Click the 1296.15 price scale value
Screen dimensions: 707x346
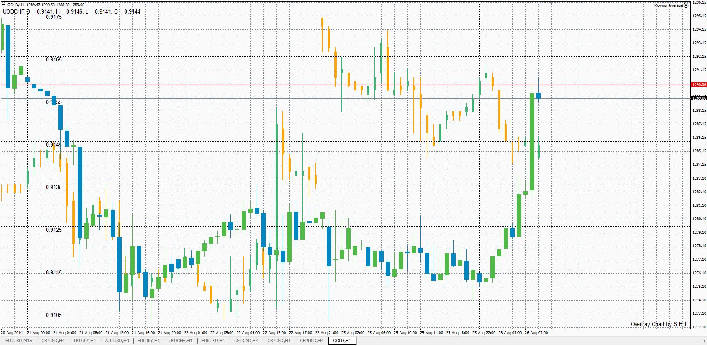(x=699, y=2)
